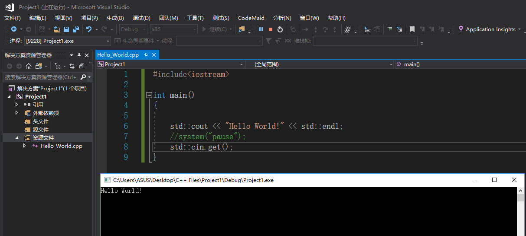Viewport: 526px width, 236px height.
Task: Collapse the Project1 project node
Action: [x=9, y=96]
